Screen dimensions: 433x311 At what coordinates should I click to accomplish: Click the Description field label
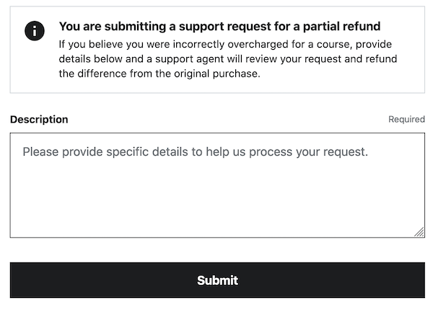click(x=39, y=120)
